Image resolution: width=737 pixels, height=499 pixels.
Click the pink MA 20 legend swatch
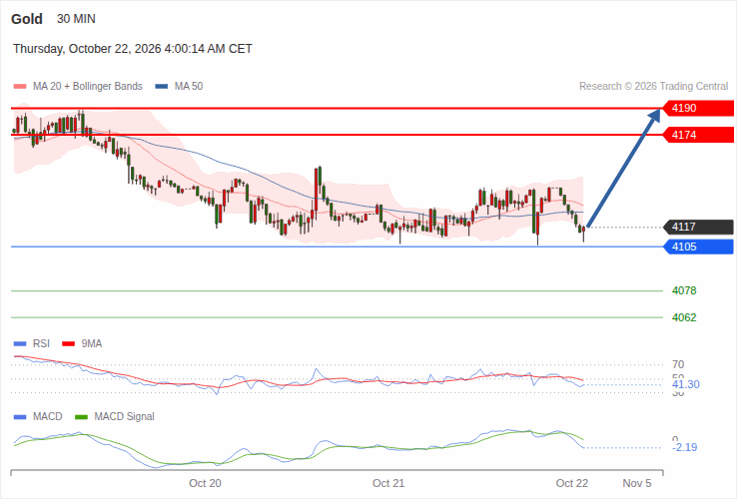pyautogui.click(x=20, y=87)
